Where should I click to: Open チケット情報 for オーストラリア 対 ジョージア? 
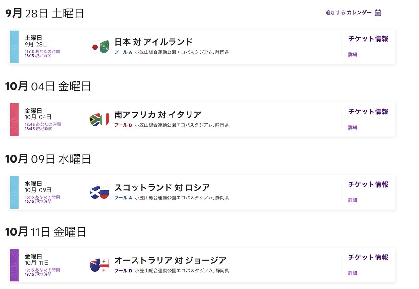tap(368, 257)
